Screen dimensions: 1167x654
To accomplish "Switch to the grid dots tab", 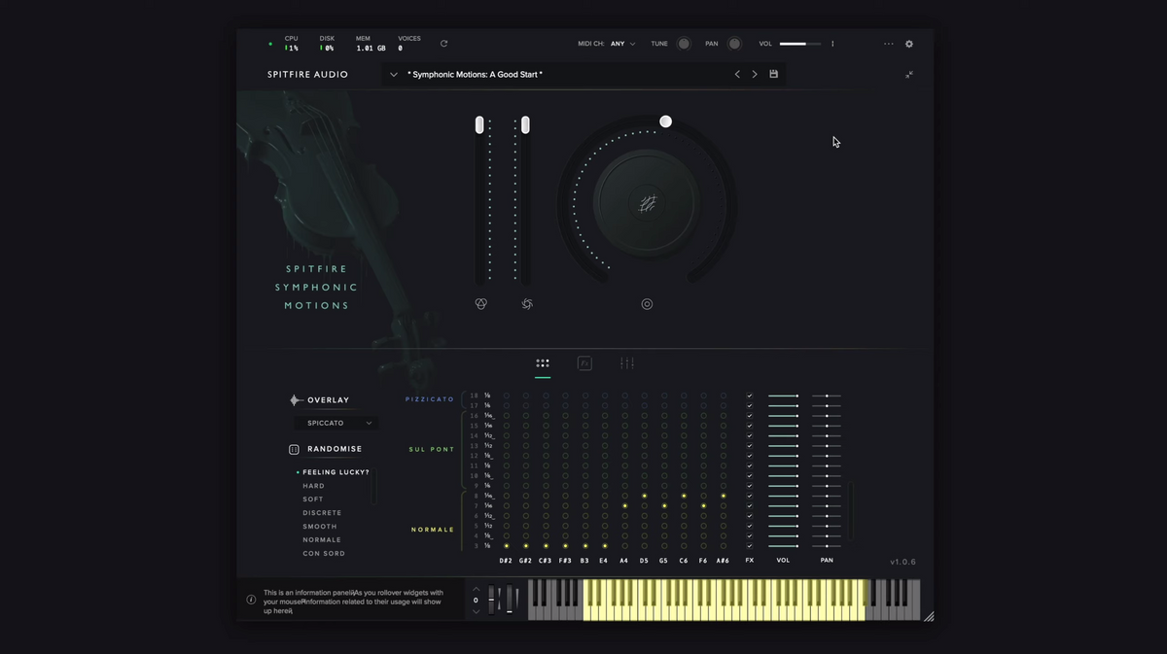I will 543,363.
